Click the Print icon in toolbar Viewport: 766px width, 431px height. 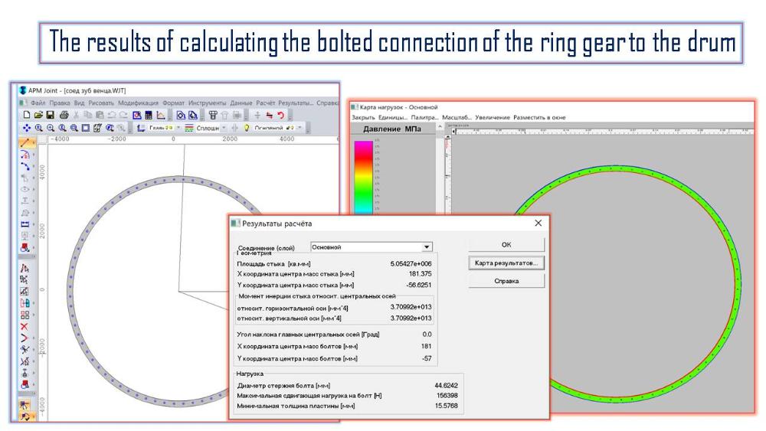(64, 115)
